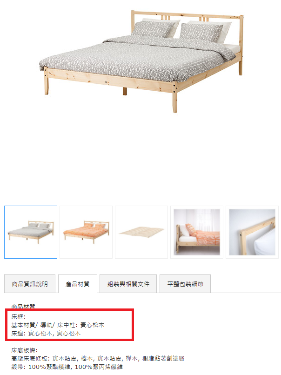Click the large main bed product image

(141, 61)
